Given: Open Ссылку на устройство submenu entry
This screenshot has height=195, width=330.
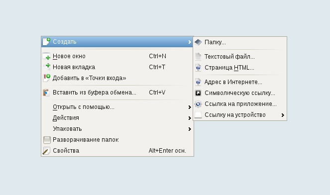Looking at the screenshot, I should [x=240, y=115].
